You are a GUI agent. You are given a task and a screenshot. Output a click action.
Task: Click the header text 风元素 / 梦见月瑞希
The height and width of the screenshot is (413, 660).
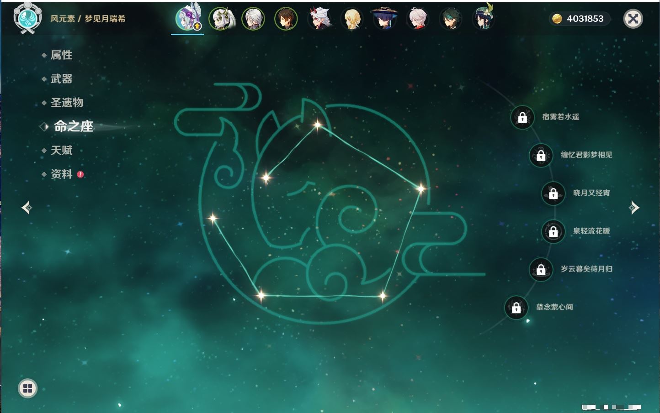[88, 19]
